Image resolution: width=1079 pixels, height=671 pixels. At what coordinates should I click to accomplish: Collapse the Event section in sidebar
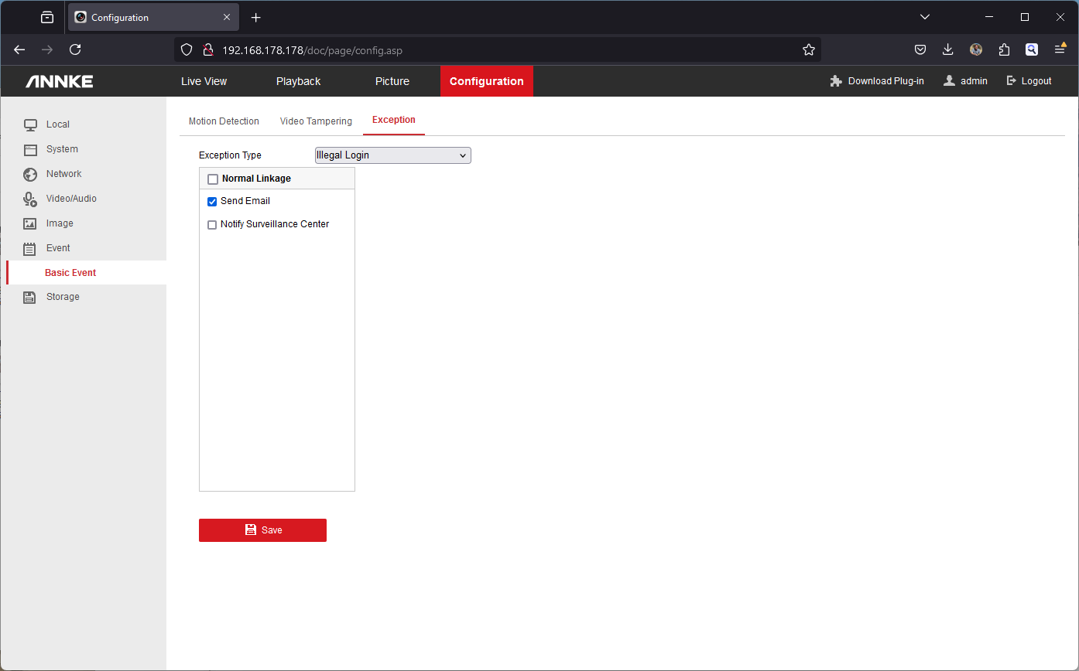[x=58, y=248]
